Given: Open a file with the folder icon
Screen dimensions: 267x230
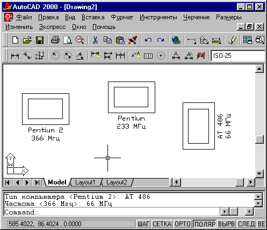Looking at the screenshot, I should click(27, 40).
